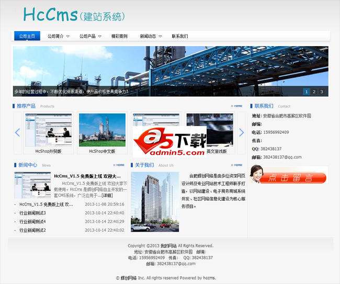This screenshot has height=284, width=340.
Task: Expand the 公司简介 dropdown arrow
Action: [68, 37]
